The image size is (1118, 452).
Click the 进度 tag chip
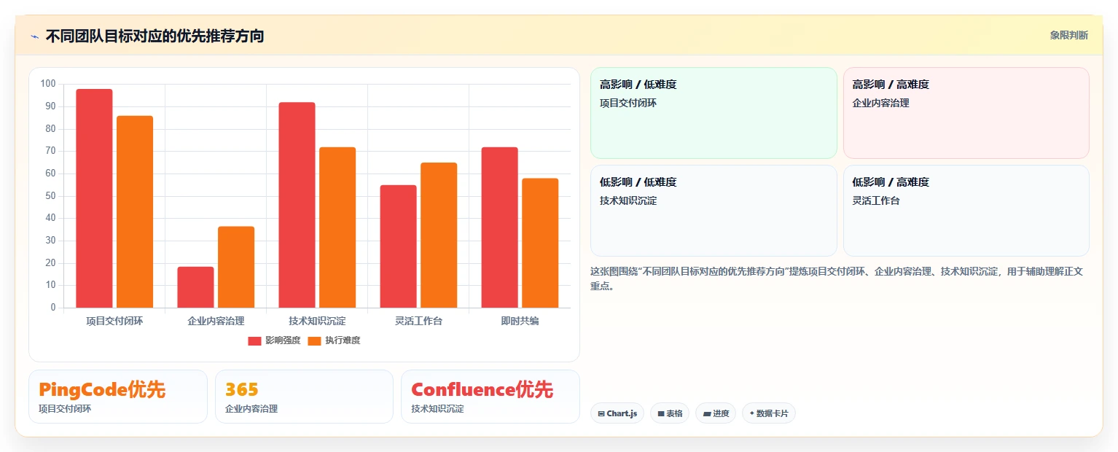(x=716, y=413)
